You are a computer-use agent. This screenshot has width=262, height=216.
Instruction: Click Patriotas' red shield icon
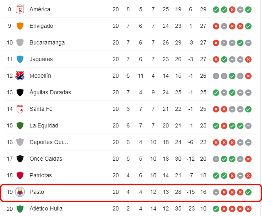tap(20, 175)
